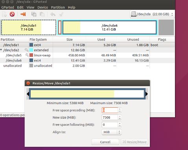The height and width of the screenshot is (150, 188).
Task: Click the New partition toolbar icon
Action: 4,14
